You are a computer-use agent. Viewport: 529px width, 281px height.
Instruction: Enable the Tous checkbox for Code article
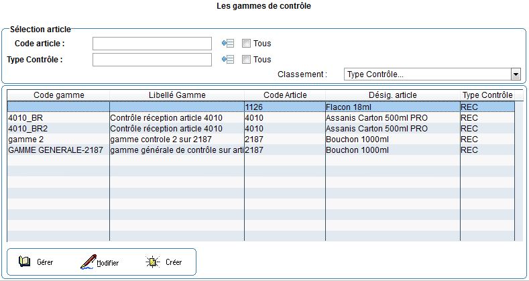click(x=246, y=44)
